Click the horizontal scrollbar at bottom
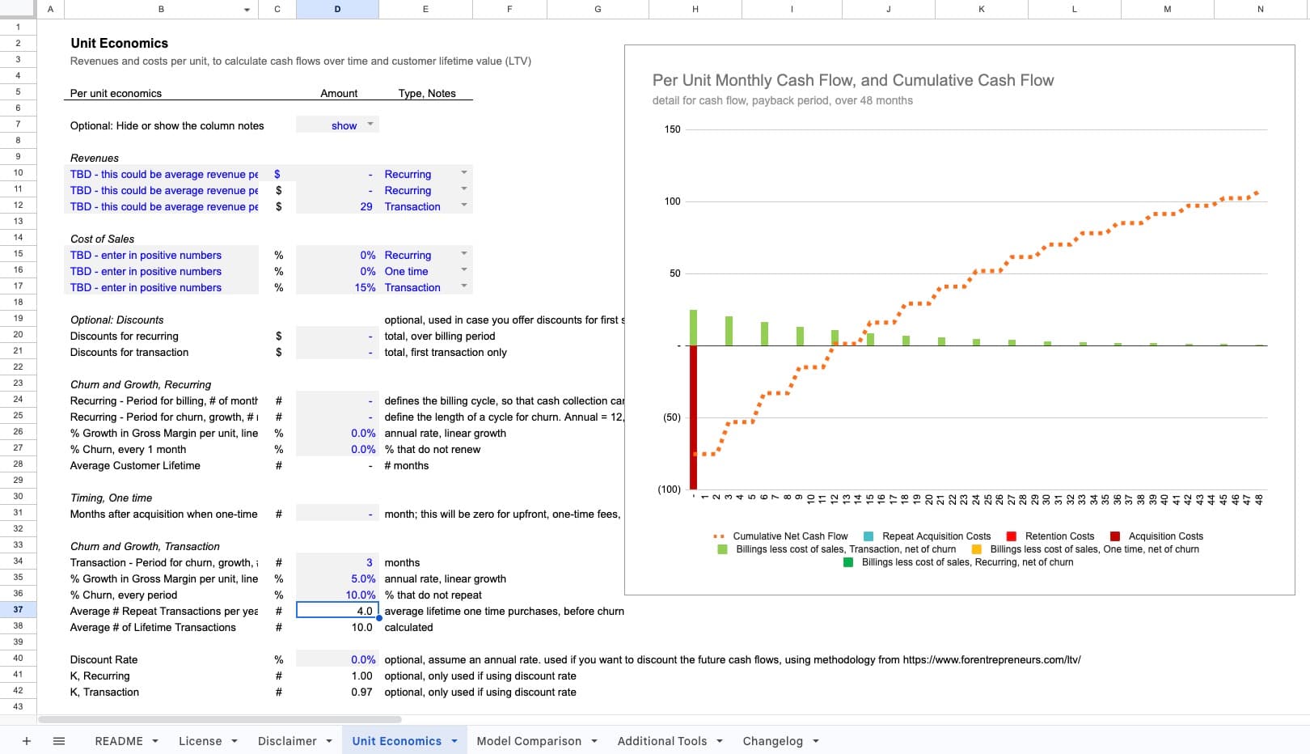Image resolution: width=1310 pixels, height=754 pixels. click(x=220, y=719)
